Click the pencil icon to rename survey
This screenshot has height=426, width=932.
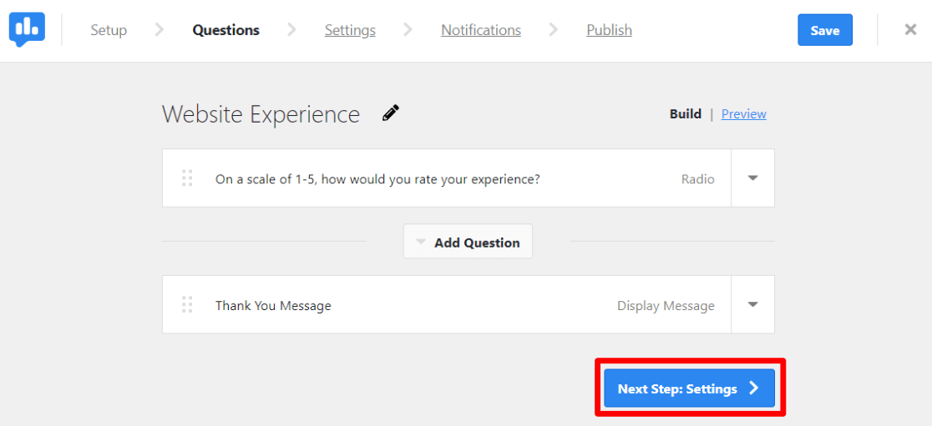(391, 113)
